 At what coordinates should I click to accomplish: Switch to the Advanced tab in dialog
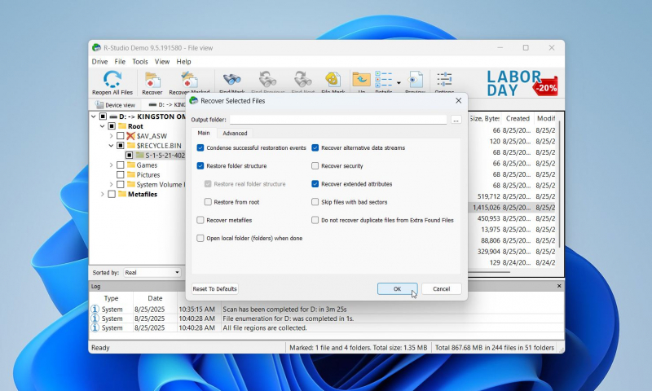(x=235, y=134)
